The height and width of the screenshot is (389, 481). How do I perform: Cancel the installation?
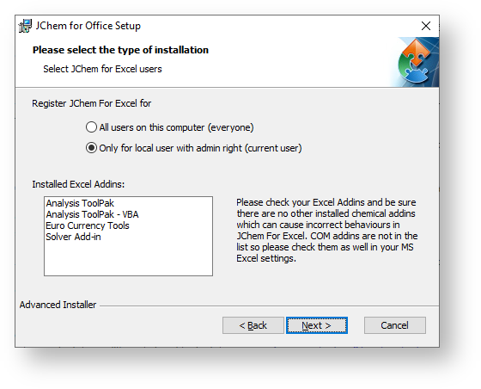pyautogui.click(x=395, y=325)
